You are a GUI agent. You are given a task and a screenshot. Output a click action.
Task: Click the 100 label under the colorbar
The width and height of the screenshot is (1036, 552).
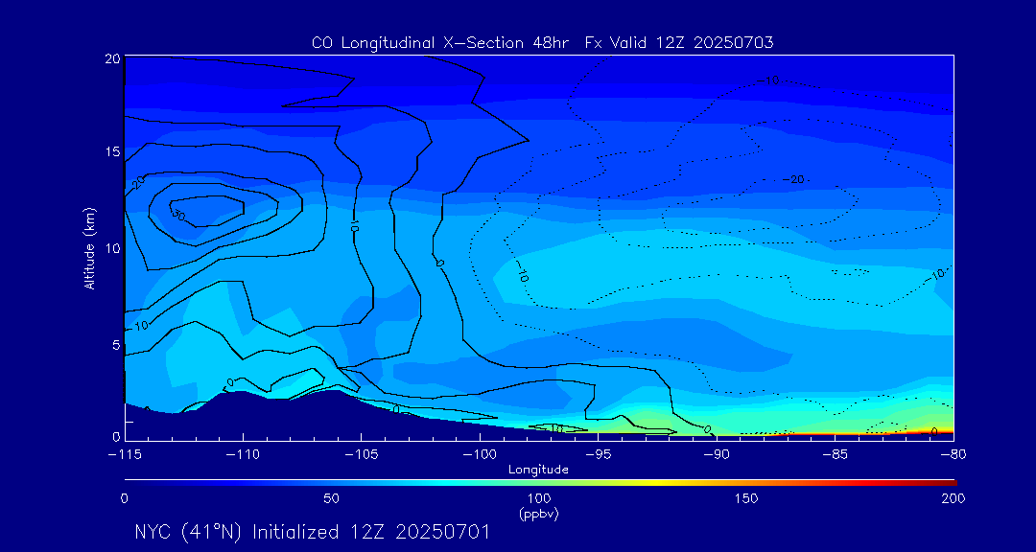[x=540, y=498]
